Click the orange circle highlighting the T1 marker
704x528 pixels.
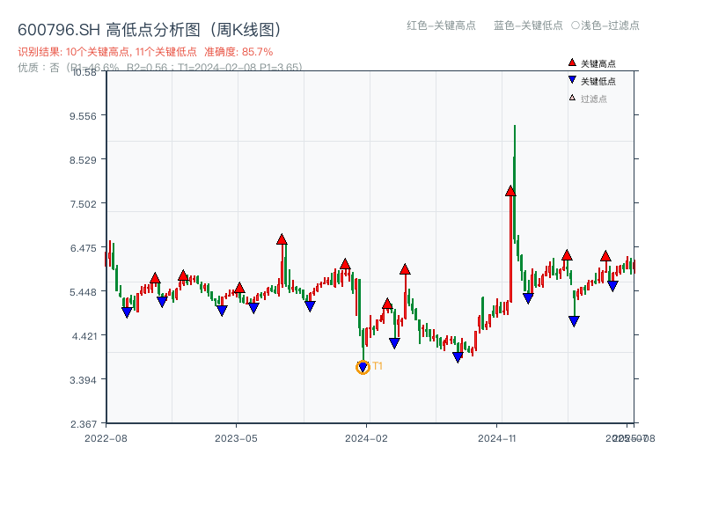[363, 367]
